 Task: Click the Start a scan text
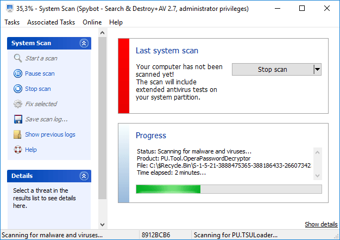[x=41, y=58]
